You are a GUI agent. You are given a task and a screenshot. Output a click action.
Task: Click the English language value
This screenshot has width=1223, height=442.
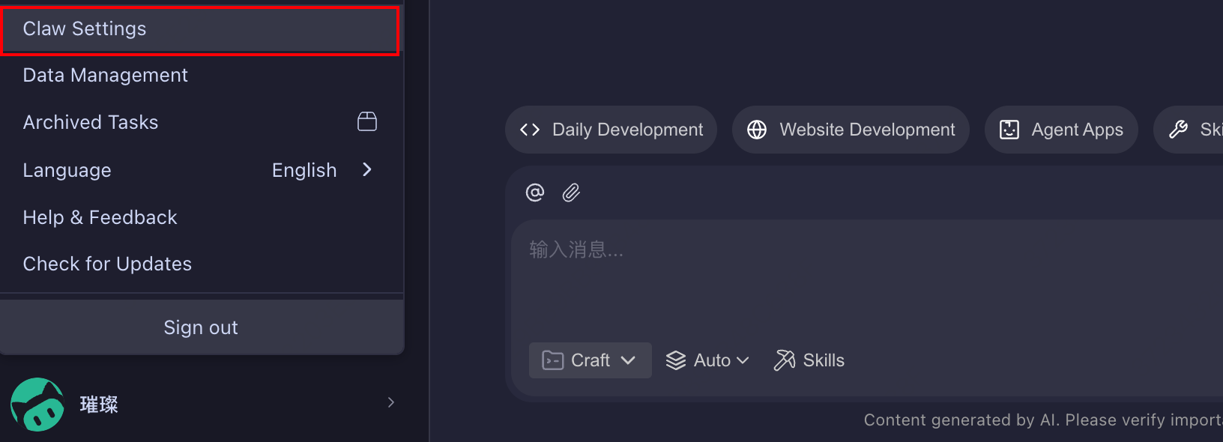click(x=304, y=170)
